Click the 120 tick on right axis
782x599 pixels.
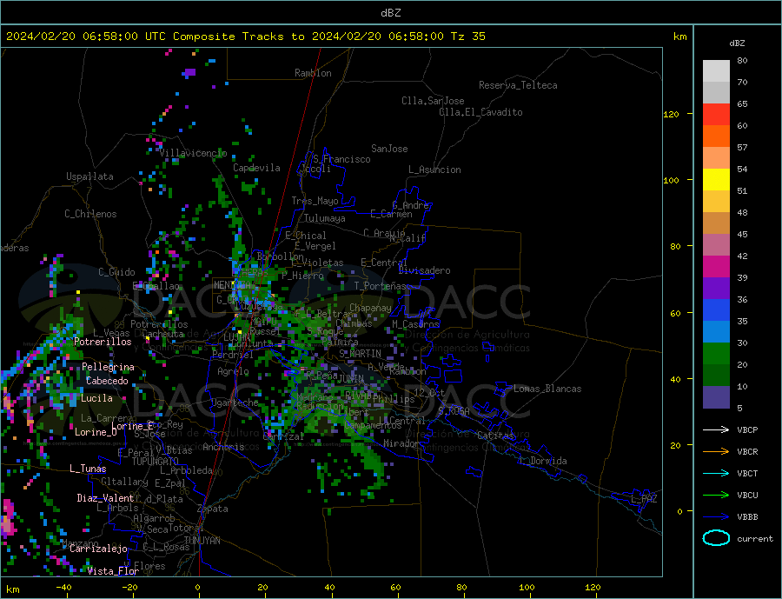click(672, 114)
